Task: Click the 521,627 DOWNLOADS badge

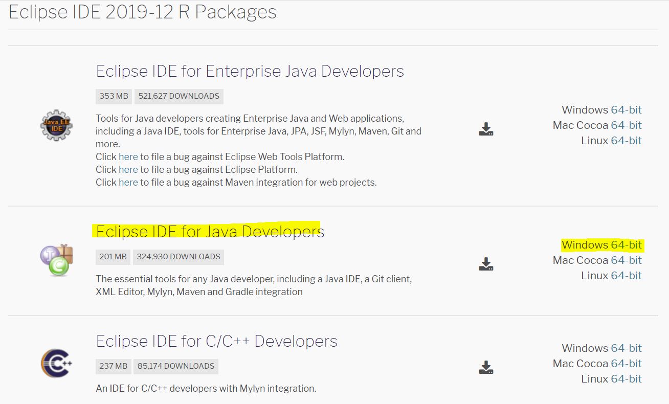Action: pos(179,96)
